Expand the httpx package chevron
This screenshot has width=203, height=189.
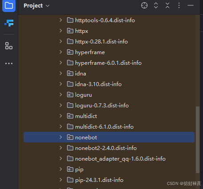tap(60, 31)
